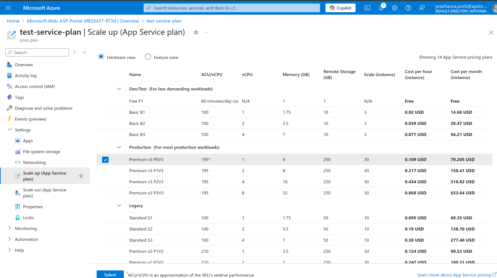The image size is (497, 278).
Task: Expand the Automation sidebar section
Action: pos(10,239)
